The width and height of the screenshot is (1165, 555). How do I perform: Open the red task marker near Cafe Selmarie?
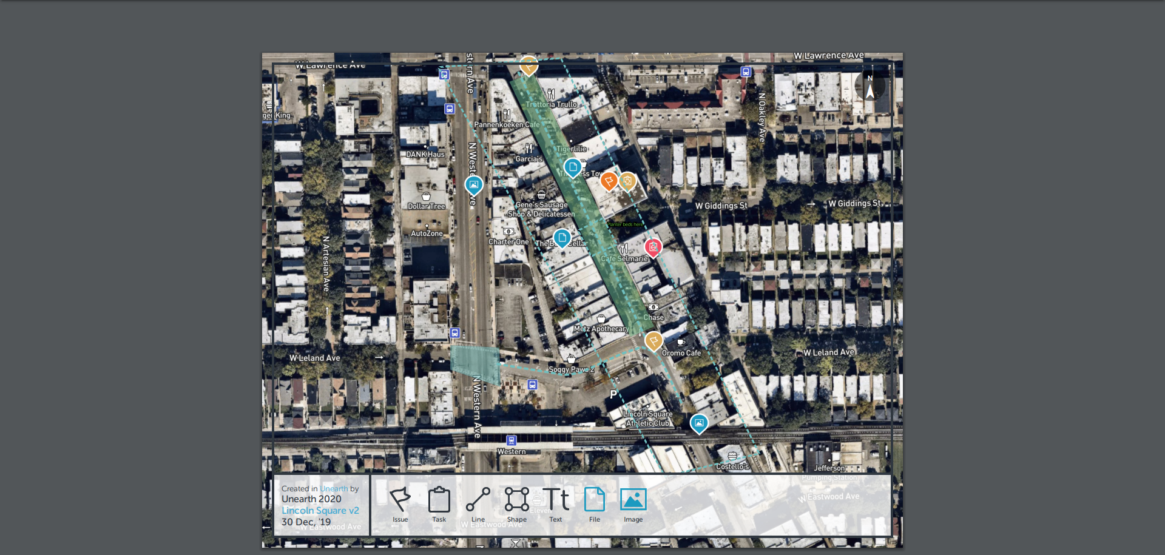[653, 247]
